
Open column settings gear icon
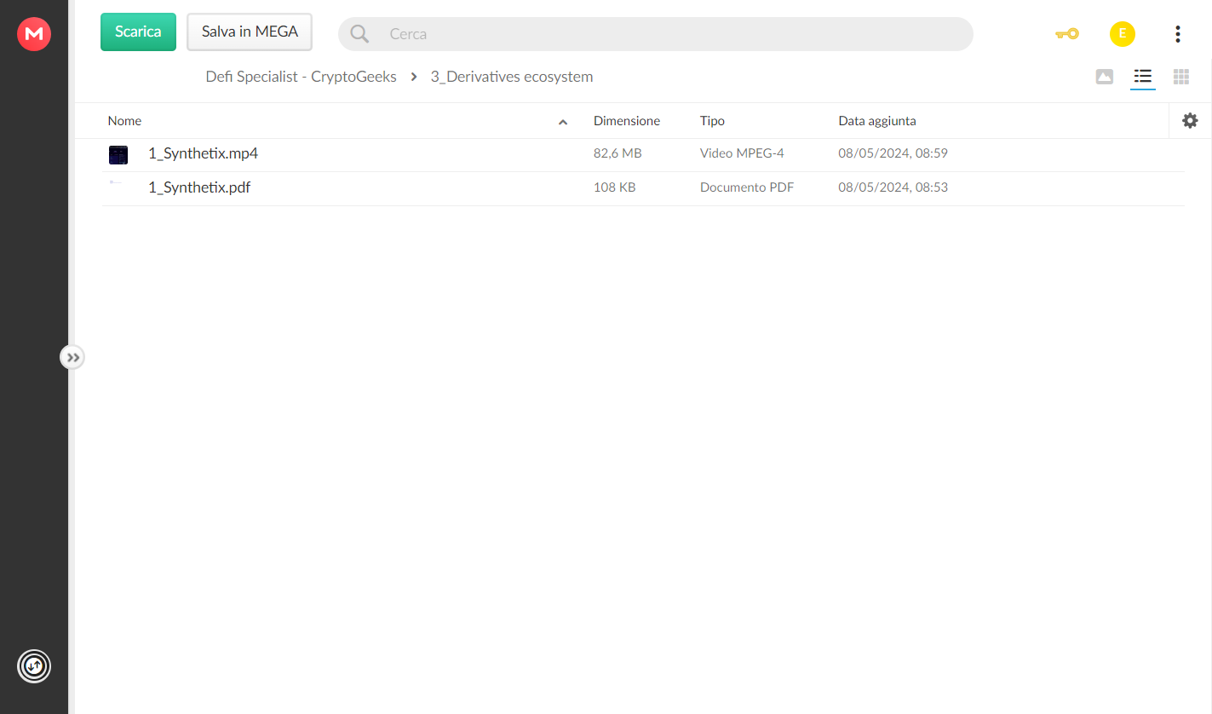coord(1190,121)
